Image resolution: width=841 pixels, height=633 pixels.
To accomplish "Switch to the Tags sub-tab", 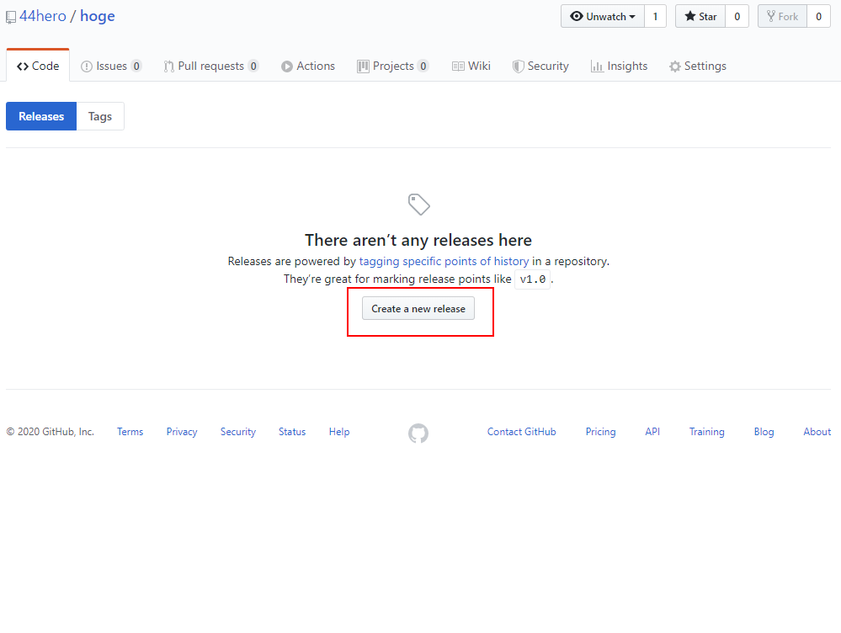I will pos(100,116).
